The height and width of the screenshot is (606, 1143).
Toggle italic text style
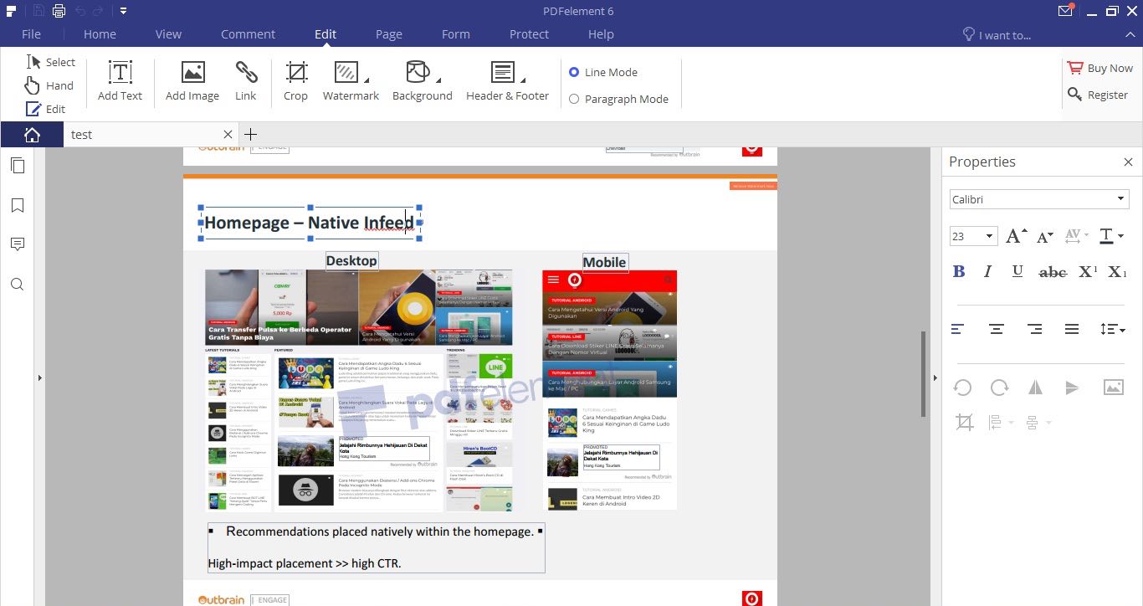click(x=988, y=271)
